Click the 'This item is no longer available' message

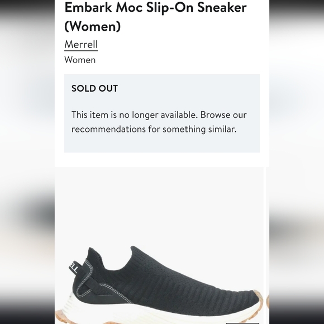click(135, 115)
